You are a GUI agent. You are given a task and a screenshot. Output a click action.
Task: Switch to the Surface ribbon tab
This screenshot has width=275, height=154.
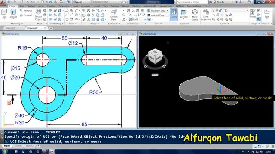(x=31, y=6)
